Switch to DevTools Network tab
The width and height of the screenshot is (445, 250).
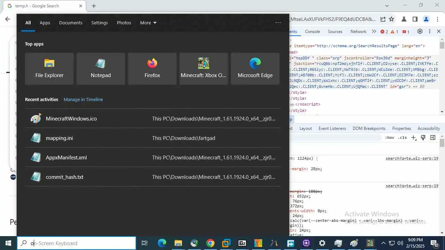pos(358,32)
